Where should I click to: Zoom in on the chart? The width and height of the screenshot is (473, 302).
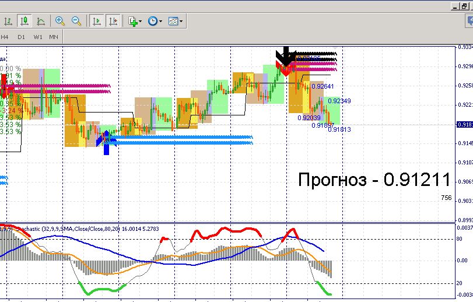(60, 21)
